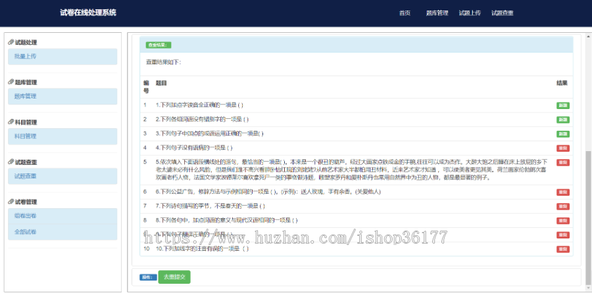
Task: Select the row text 1.下列加点字读音全正确的一项是
Action: click(x=200, y=105)
